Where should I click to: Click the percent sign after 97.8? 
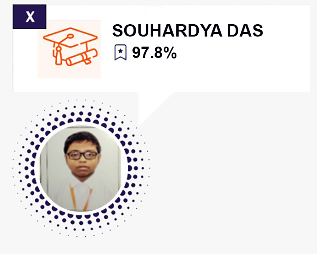point(169,53)
